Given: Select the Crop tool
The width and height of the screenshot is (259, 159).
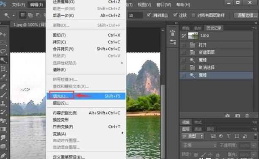Looking at the screenshot, I should pos(3,69).
